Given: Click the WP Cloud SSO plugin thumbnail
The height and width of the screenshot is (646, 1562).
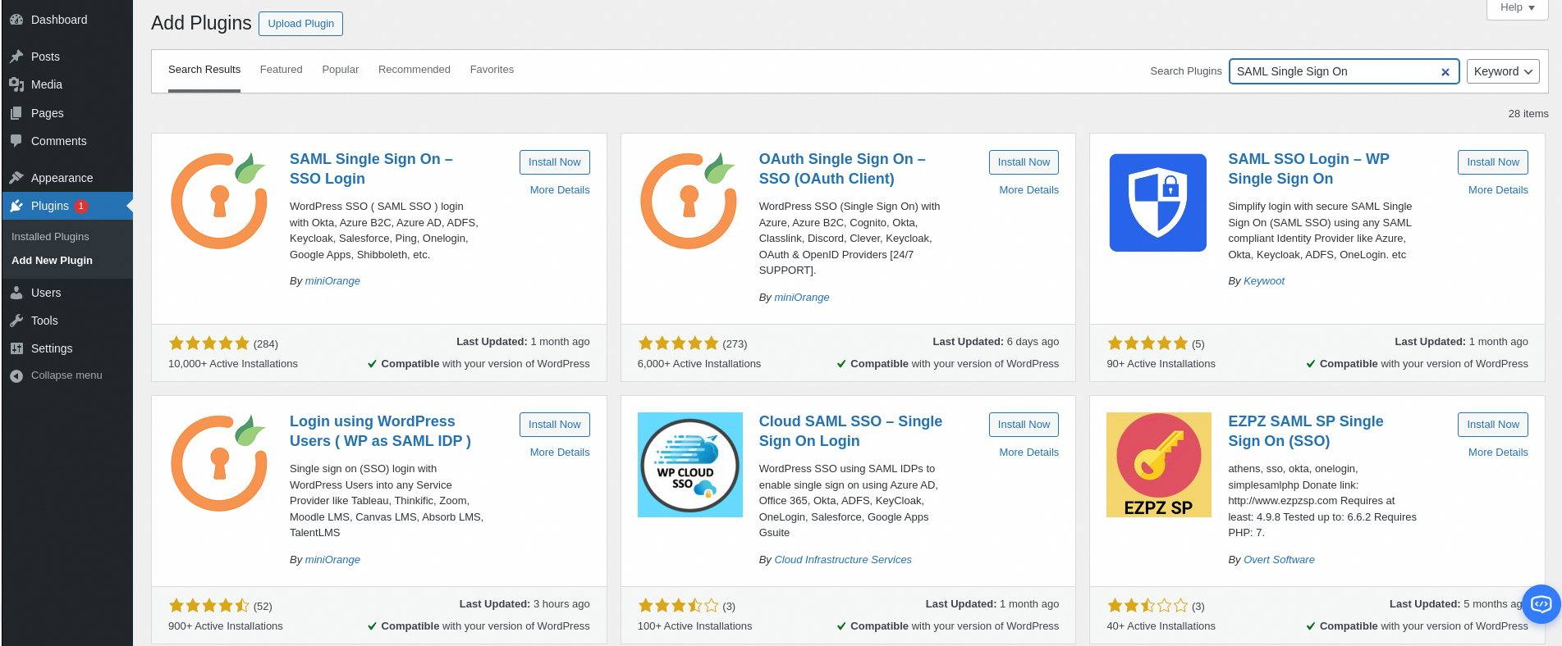Looking at the screenshot, I should [x=689, y=465].
